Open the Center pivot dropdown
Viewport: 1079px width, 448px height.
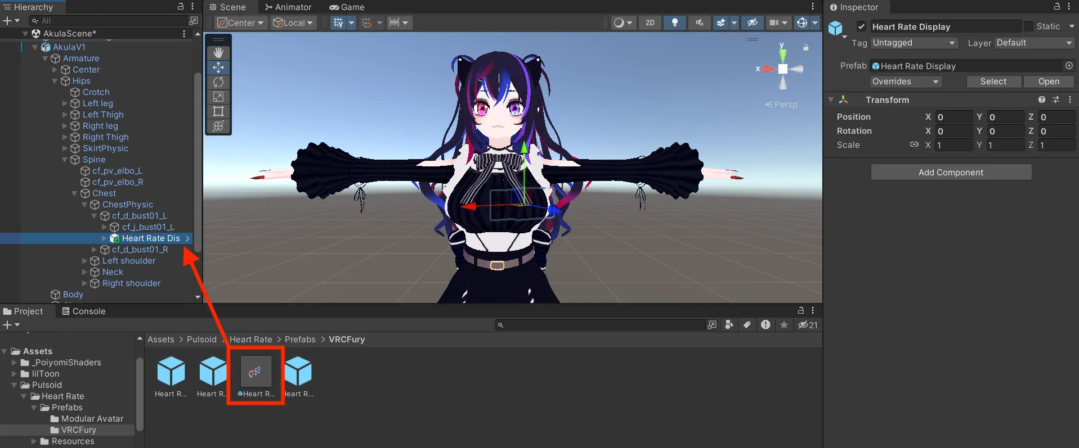240,22
